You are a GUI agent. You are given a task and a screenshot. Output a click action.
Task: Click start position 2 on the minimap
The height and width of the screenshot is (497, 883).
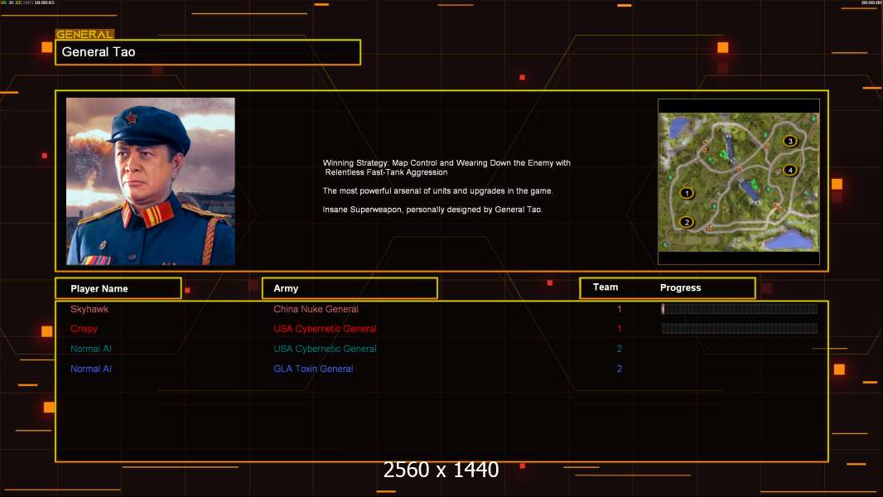click(x=687, y=222)
